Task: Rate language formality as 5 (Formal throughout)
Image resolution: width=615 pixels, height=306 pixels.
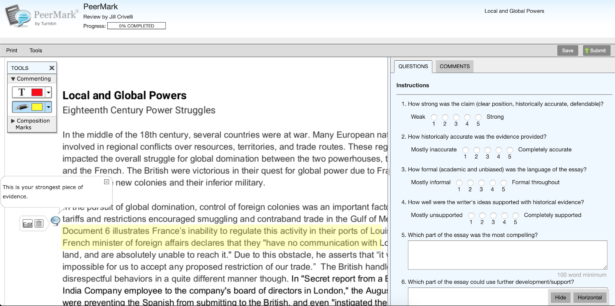Action: pos(504,183)
